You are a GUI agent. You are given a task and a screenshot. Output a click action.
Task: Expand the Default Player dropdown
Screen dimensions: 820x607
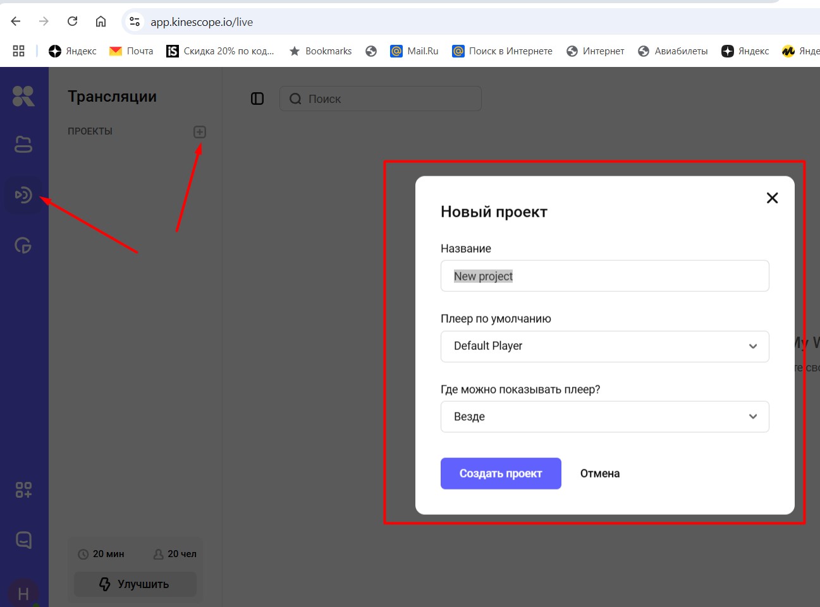tap(604, 346)
